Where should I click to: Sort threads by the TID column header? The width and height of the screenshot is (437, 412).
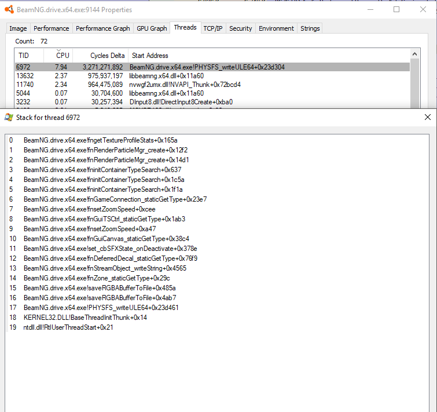click(x=30, y=56)
